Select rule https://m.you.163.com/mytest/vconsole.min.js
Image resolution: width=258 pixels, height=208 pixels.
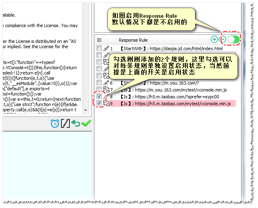173,90
